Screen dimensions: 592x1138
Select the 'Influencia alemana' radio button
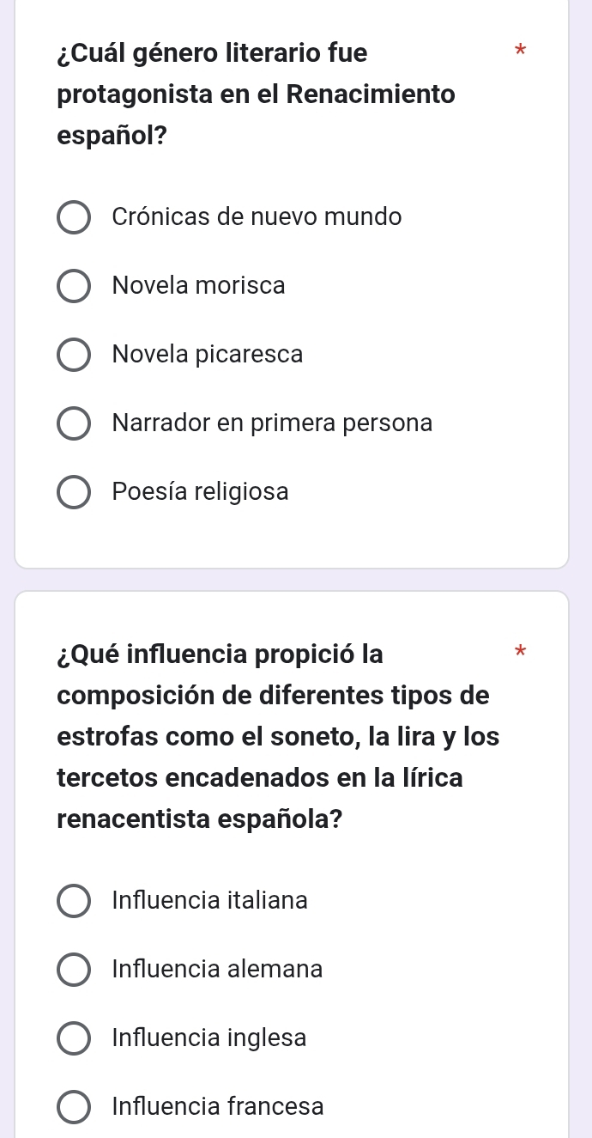pyautogui.click(x=73, y=971)
